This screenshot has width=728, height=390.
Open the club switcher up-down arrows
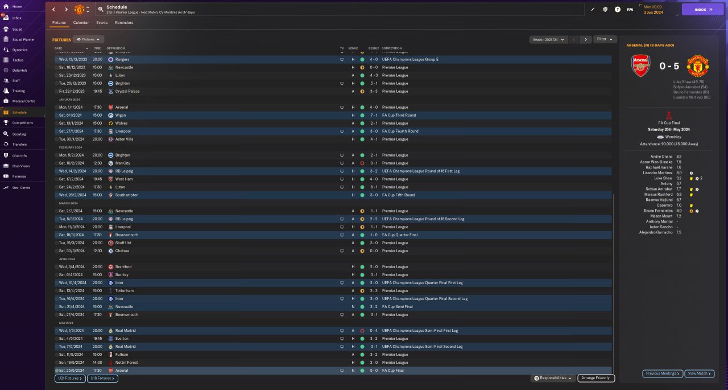coord(88,9)
